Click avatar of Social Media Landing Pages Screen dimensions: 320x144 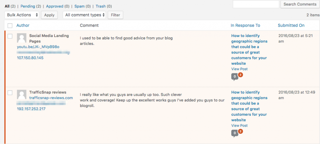tap(22, 38)
